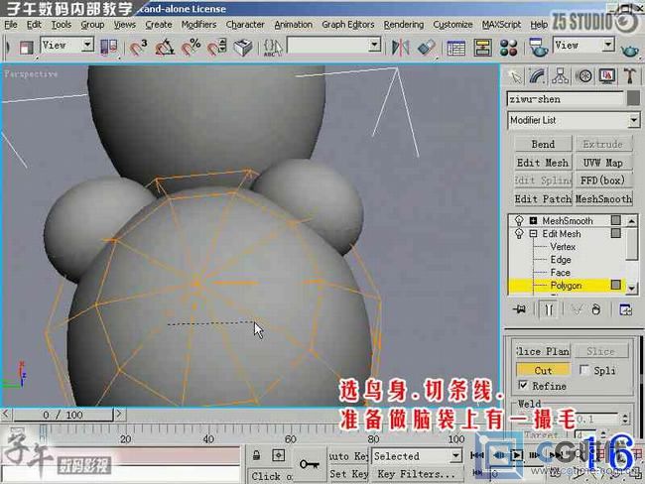Click the keyboard shortcut override icon
This screenshot has height=484, width=645.
click(x=243, y=48)
